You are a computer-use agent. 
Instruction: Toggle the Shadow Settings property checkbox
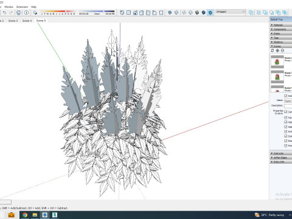[286, 141]
